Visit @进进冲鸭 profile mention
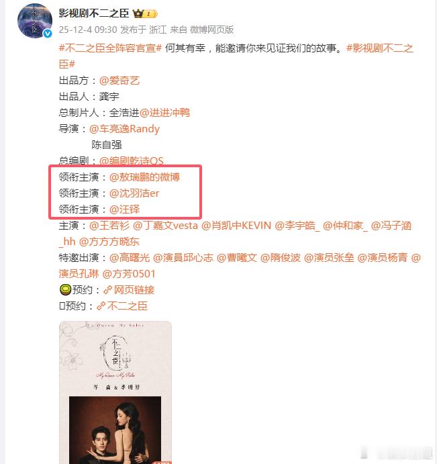 pos(165,112)
